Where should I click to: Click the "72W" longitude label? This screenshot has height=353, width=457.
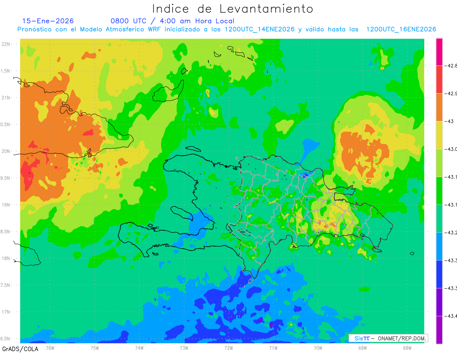[228, 348]
